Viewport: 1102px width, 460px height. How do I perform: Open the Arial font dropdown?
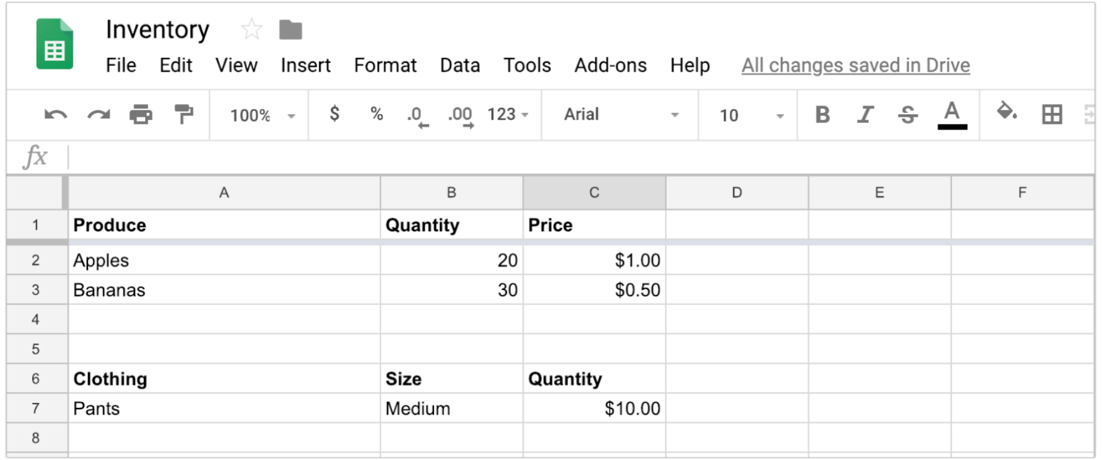click(x=621, y=114)
